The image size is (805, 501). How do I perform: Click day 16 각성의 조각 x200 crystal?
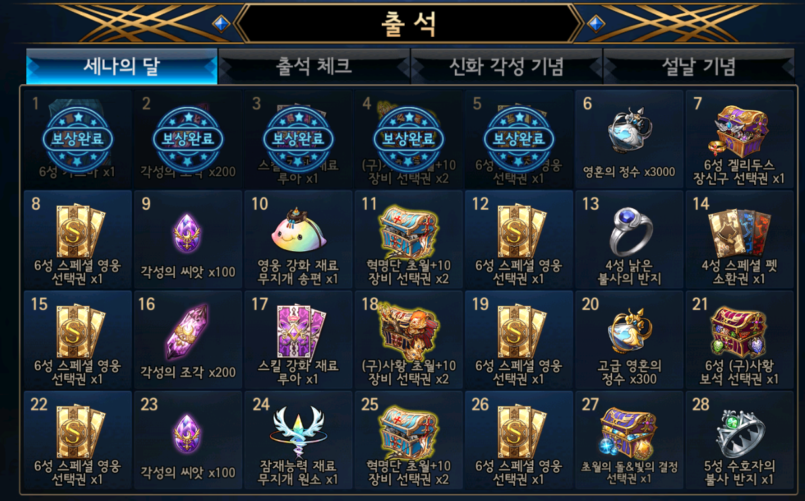pyautogui.click(x=188, y=340)
